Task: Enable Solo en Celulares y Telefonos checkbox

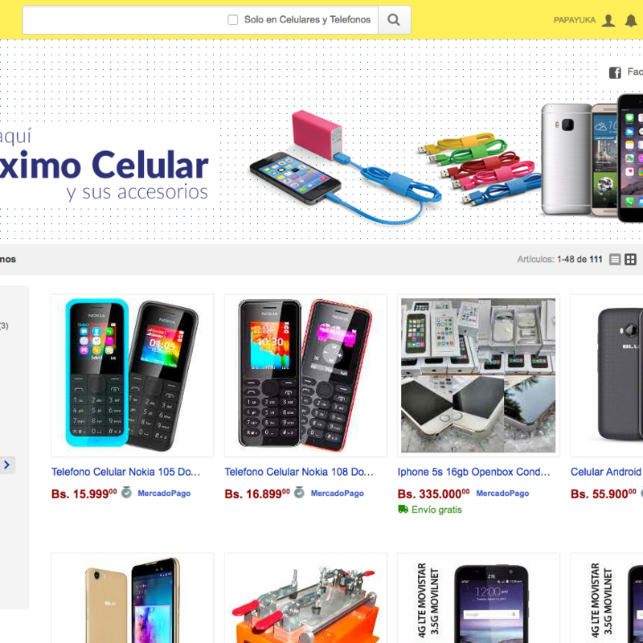Action: pyautogui.click(x=232, y=19)
